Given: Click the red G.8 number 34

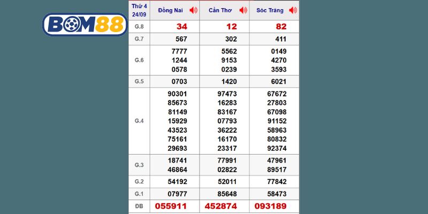Looking at the screenshot, I should click(x=182, y=26).
